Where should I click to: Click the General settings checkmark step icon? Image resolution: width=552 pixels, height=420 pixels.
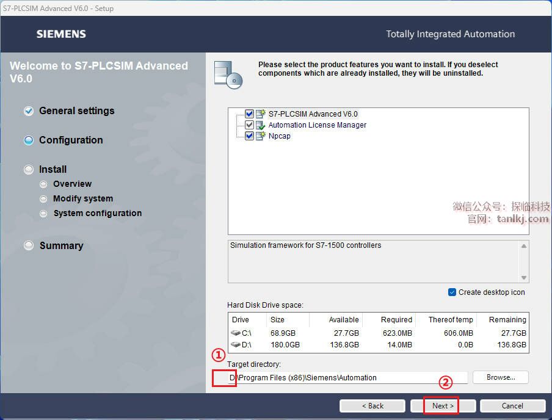[x=29, y=111]
